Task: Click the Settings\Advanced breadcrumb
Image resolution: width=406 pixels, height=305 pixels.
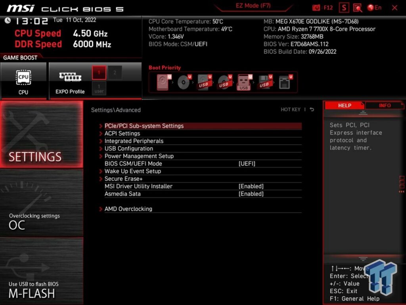Action: coord(116,110)
